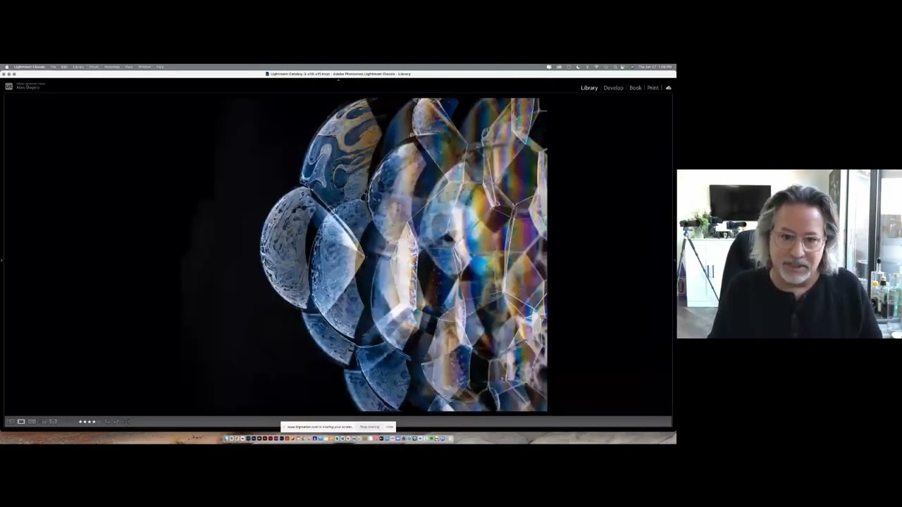902x507 pixels.
Task: Click the people tagging icon in toolbar
Action: 126,422
